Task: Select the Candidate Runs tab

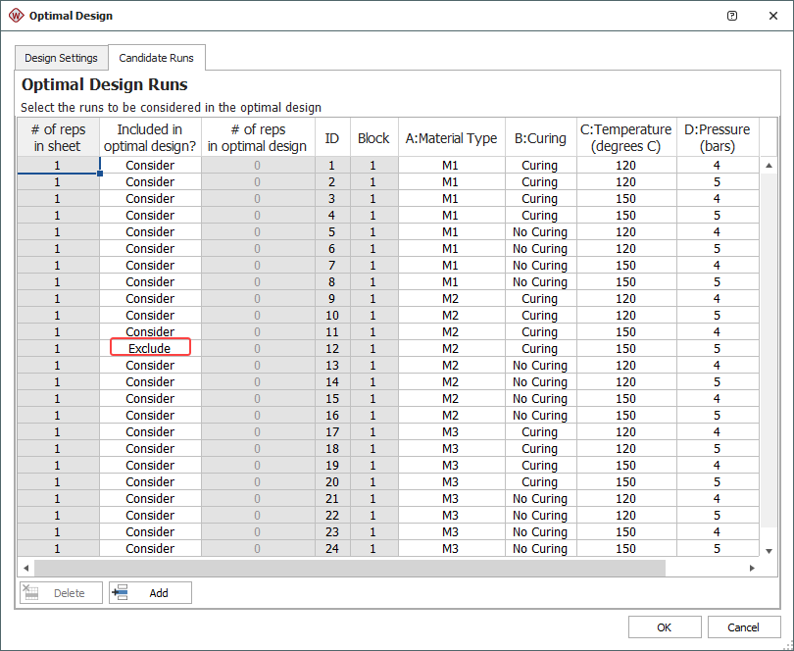Action: 156,58
